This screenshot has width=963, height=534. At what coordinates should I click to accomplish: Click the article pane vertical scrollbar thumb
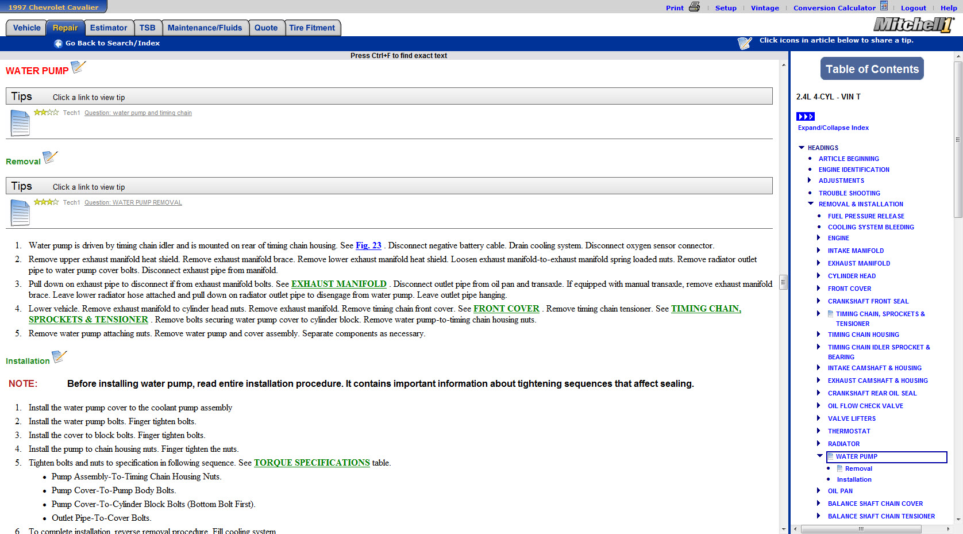coord(783,282)
